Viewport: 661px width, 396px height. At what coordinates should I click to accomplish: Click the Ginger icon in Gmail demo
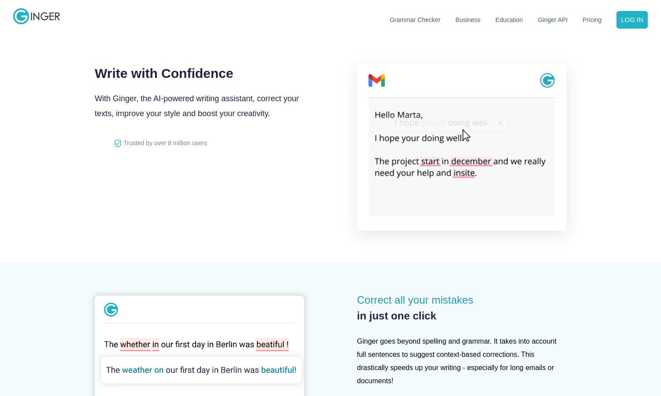pyautogui.click(x=547, y=81)
